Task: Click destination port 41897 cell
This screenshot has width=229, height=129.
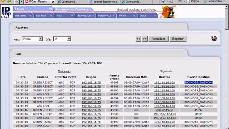Action: pyautogui.click(x=198, y=110)
